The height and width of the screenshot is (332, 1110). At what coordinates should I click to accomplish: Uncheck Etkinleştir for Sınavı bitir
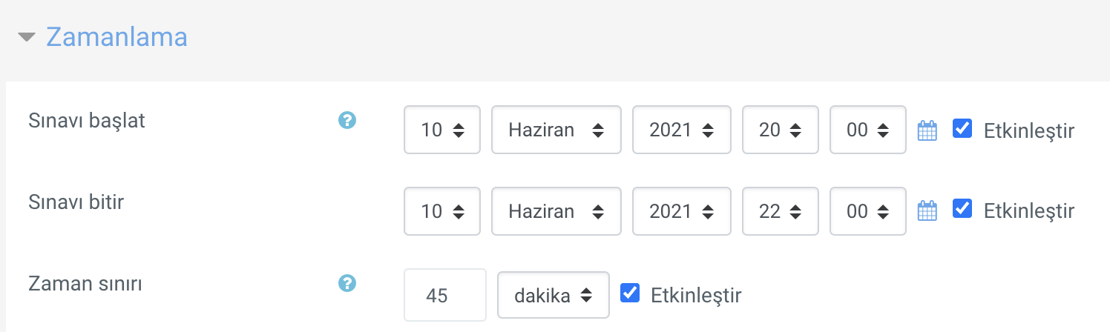pyautogui.click(x=962, y=210)
